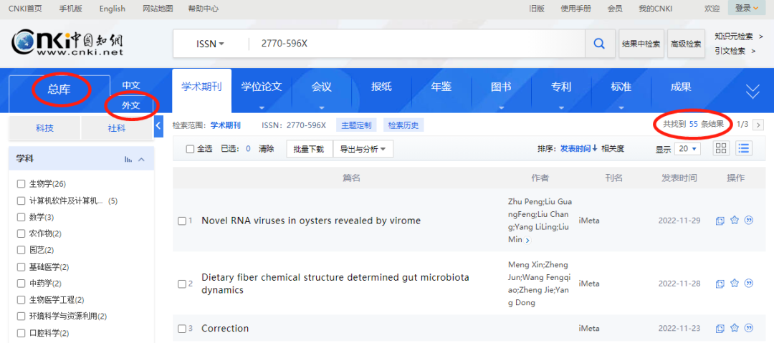Screen dimensions: 774x343
Task: Switch to grid view layout icon
Action: point(721,148)
